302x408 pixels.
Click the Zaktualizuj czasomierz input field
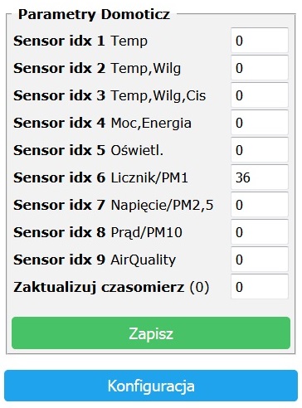[260, 287]
